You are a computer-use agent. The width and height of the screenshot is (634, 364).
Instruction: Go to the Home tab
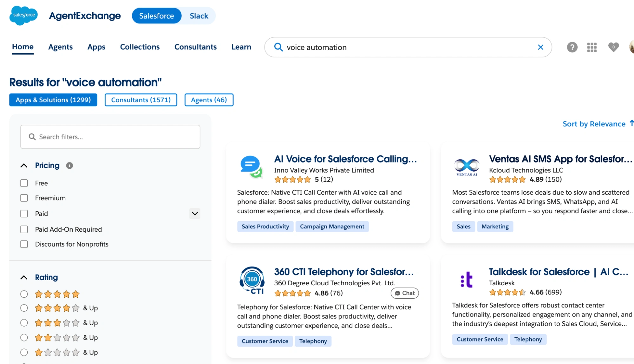click(23, 47)
